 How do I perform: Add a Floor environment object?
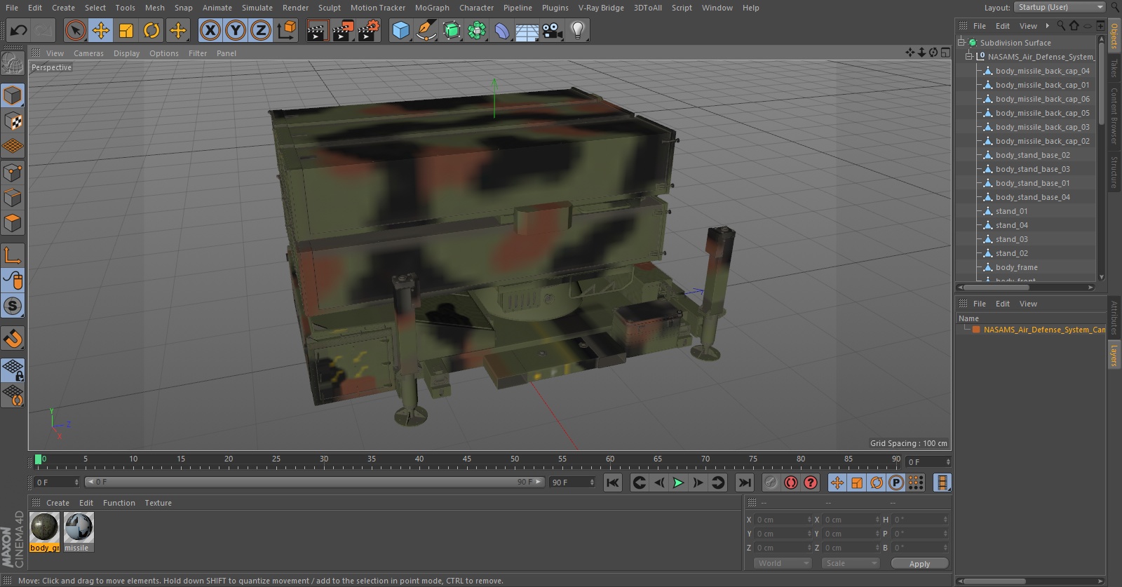(527, 30)
